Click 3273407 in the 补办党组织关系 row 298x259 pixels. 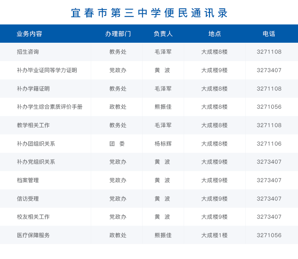(x=269, y=162)
